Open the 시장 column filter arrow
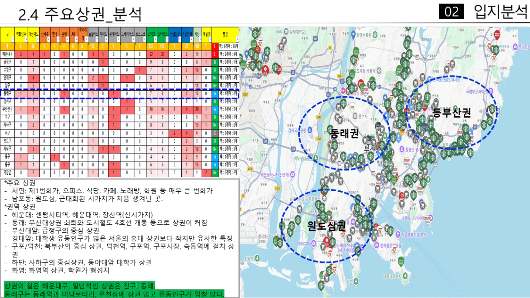The width and height of the screenshot is (530, 298). (x=200, y=40)
